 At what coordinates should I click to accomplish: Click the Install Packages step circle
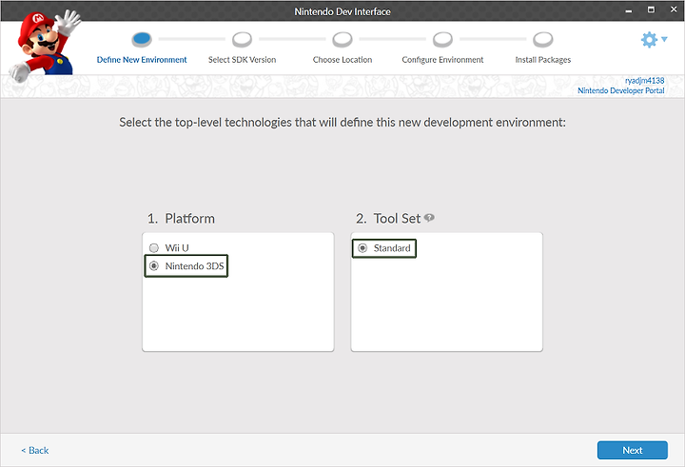point(543,39)
